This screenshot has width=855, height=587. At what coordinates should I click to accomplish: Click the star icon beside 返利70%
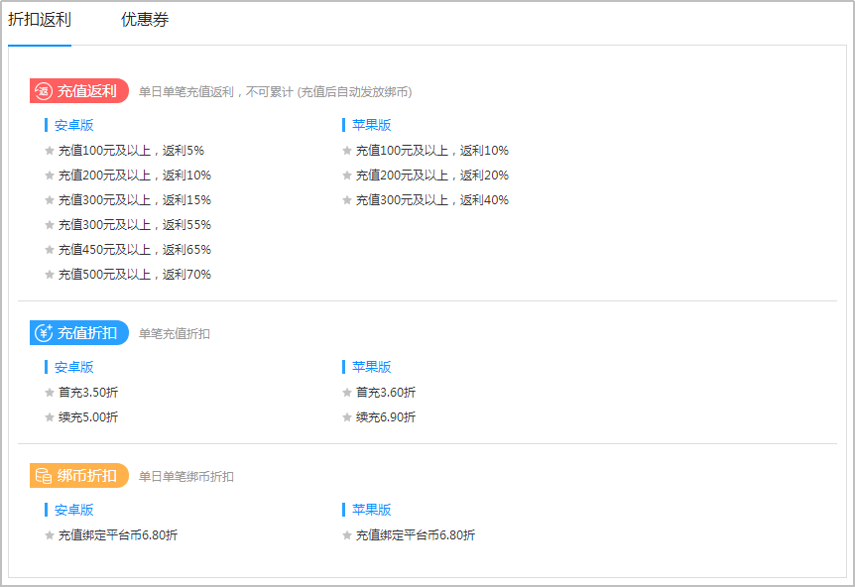(49, 275)
